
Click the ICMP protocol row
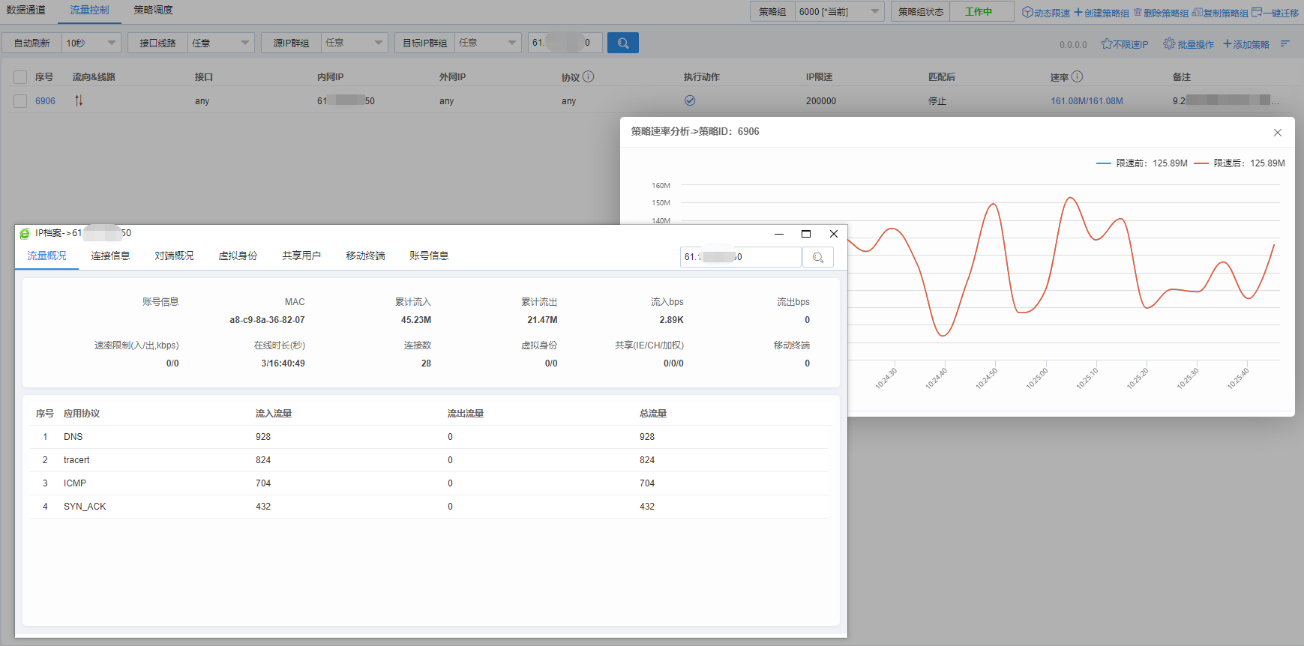click(x=430, y=483)
